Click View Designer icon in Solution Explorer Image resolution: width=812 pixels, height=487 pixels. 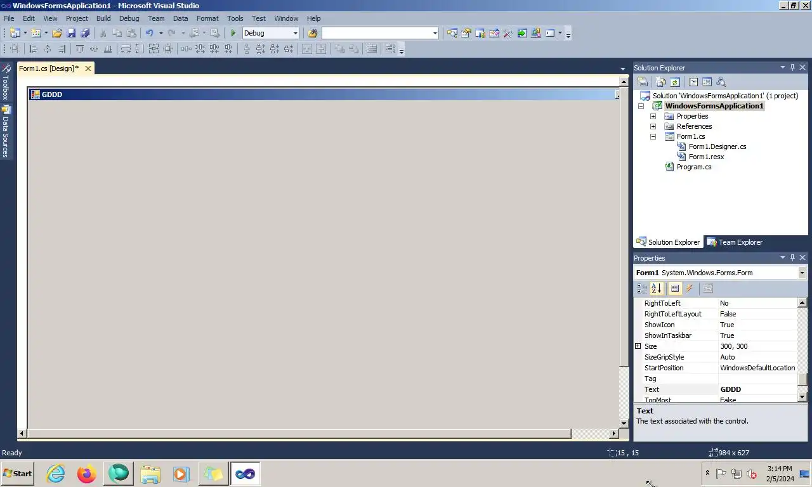[707, 82]
